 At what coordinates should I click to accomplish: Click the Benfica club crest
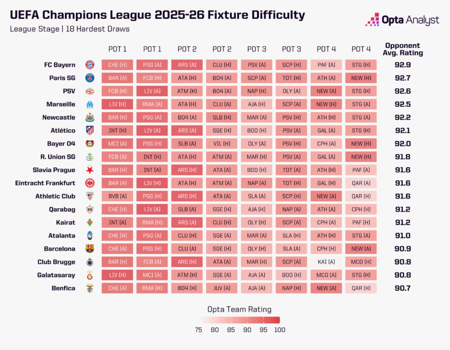coord(90,288)
